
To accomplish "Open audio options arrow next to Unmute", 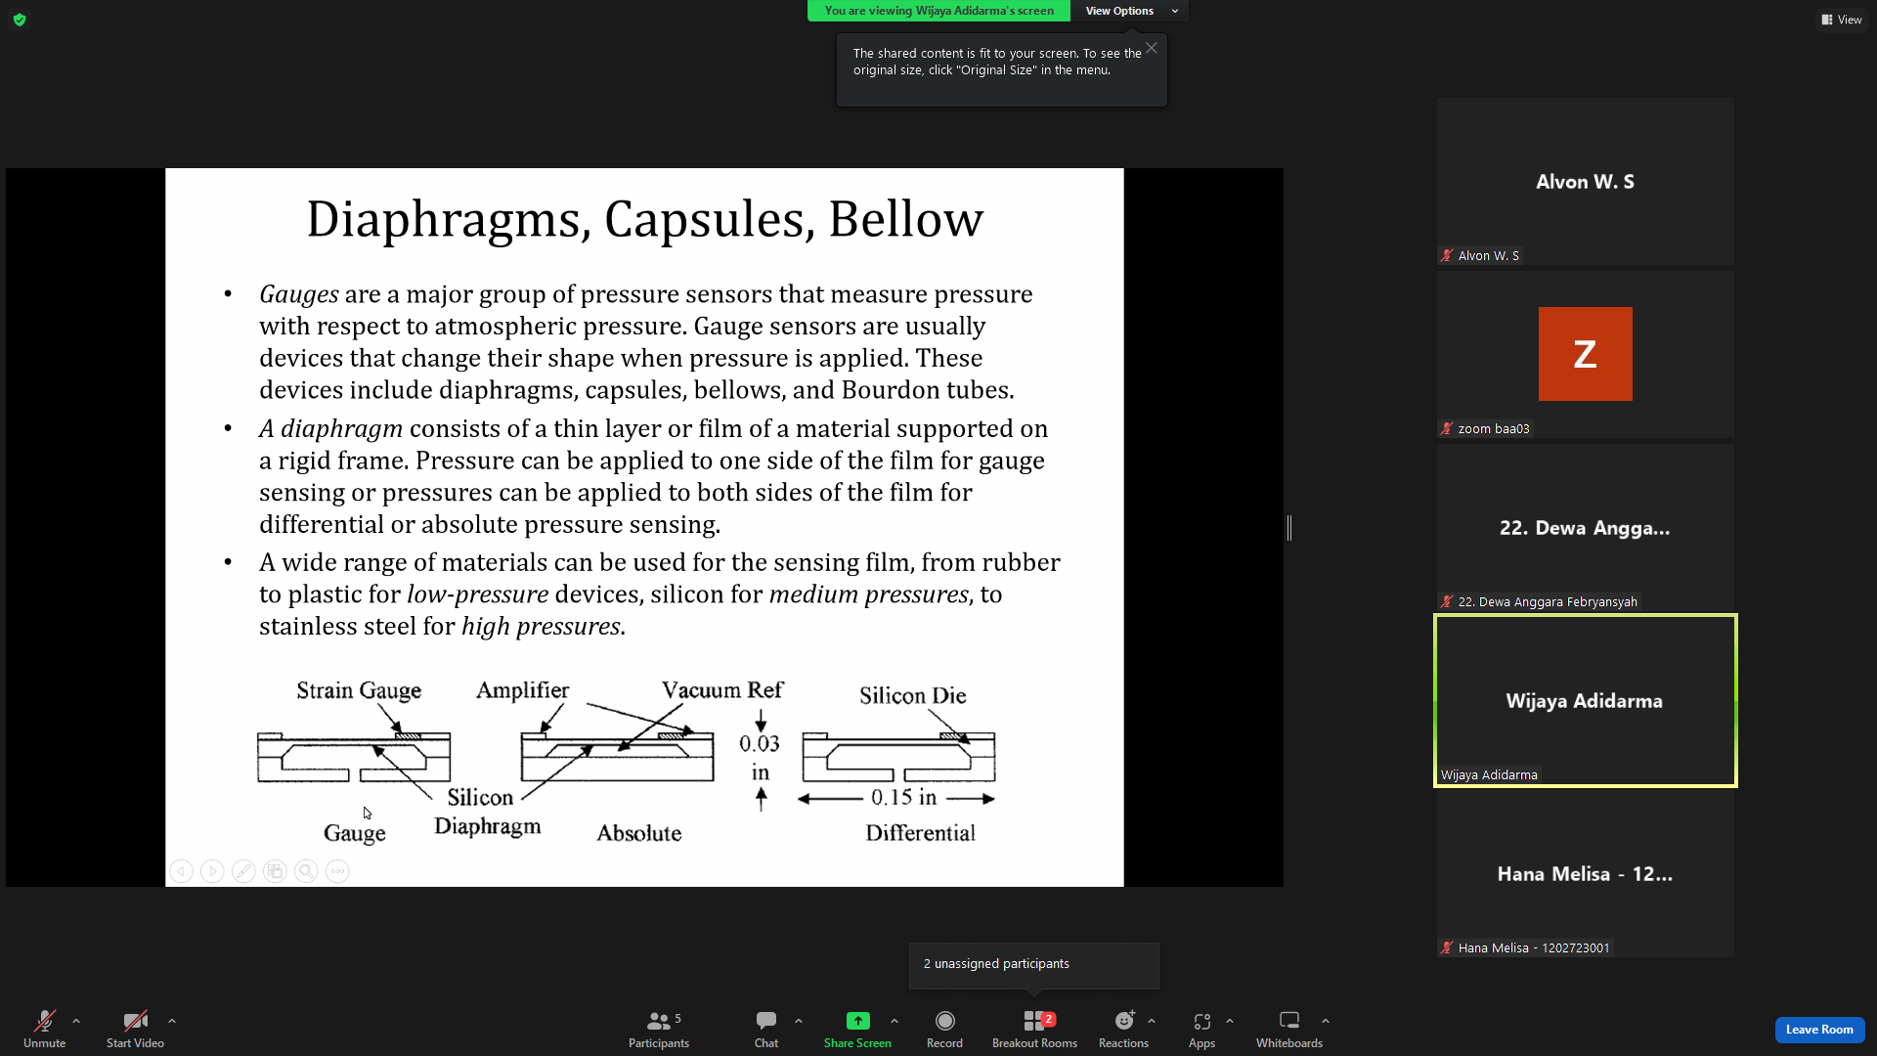I will (x=76, y=1021).
